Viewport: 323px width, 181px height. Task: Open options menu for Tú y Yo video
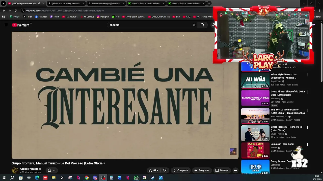pos(307,110)
